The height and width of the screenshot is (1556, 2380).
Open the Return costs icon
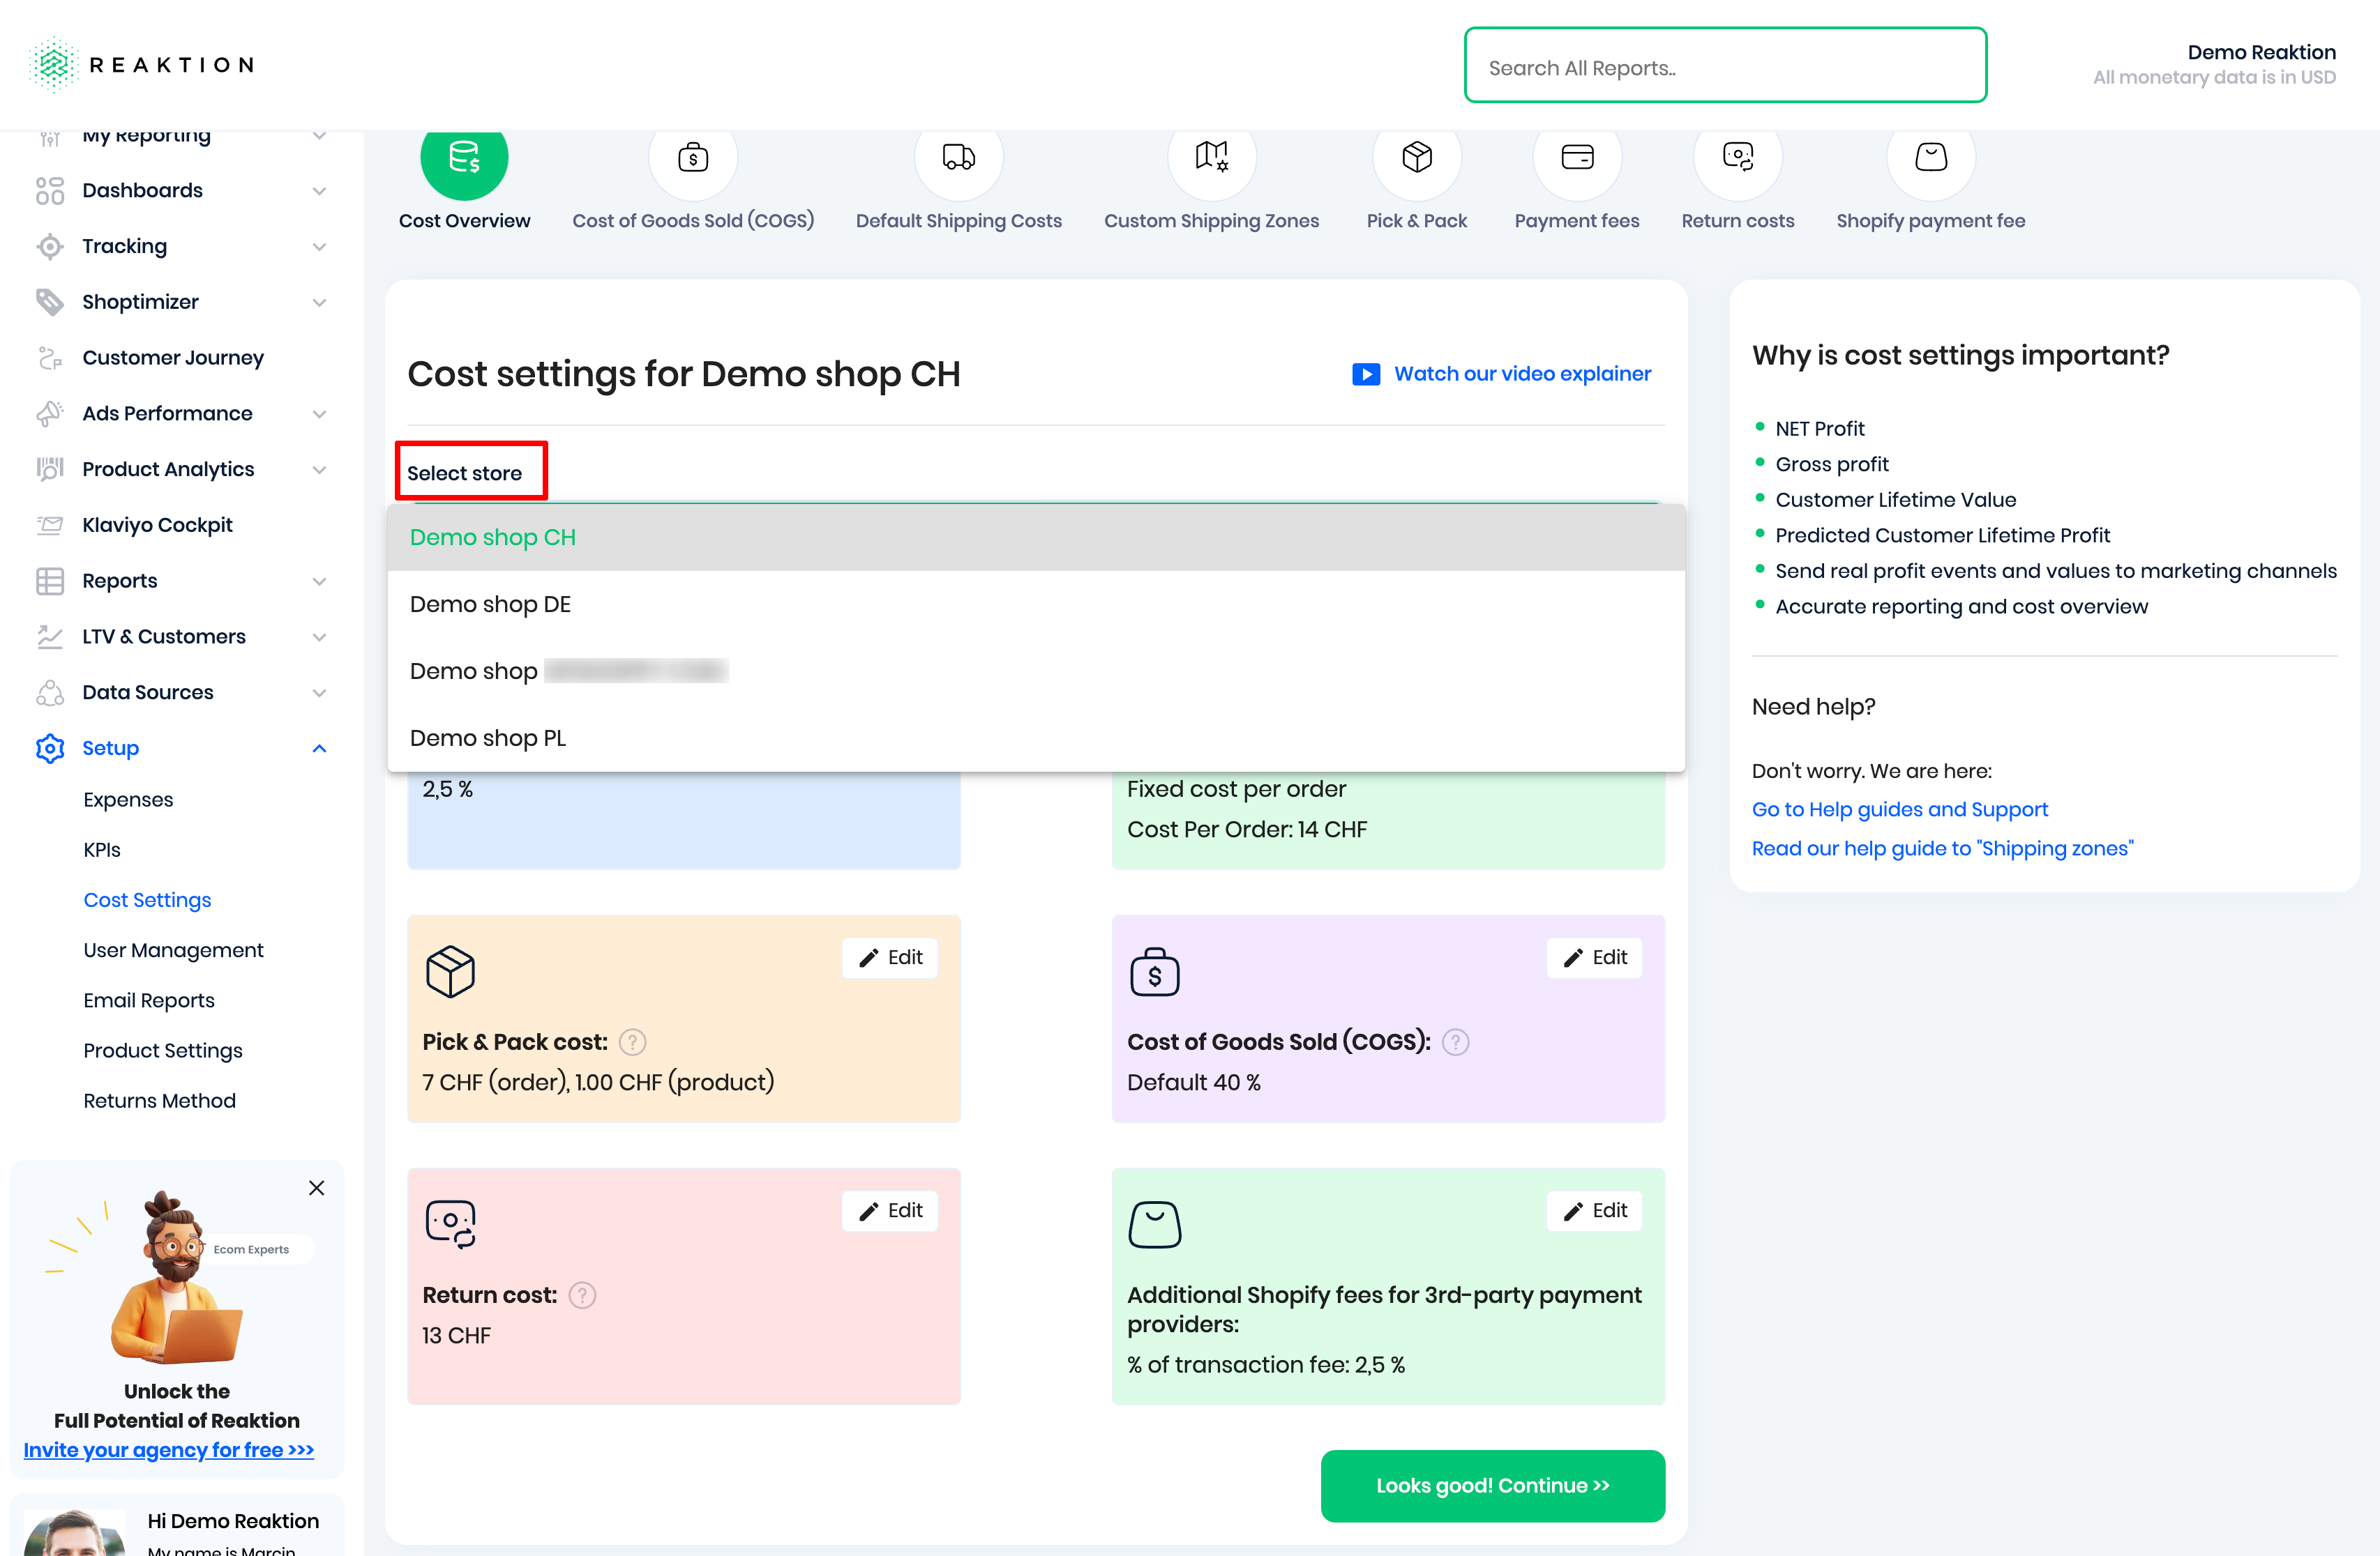point(1737,158)
